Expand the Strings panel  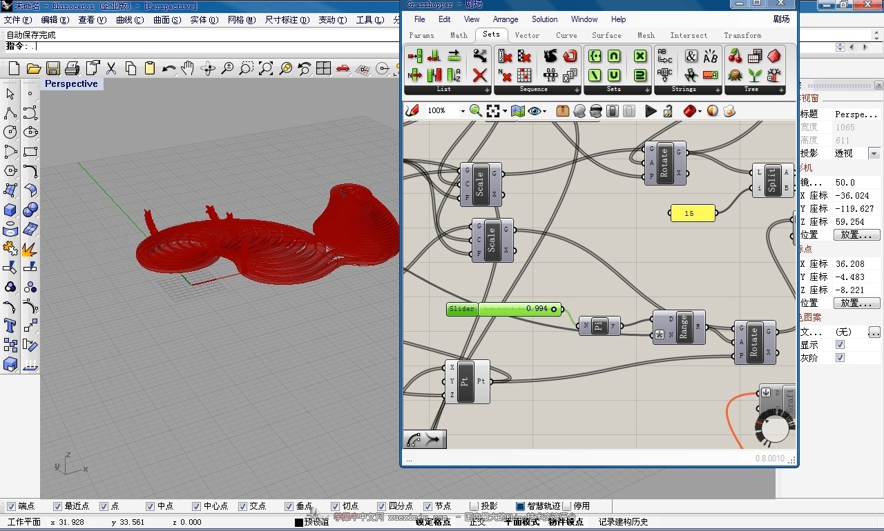pyautogui.click(x=718, y=90)
